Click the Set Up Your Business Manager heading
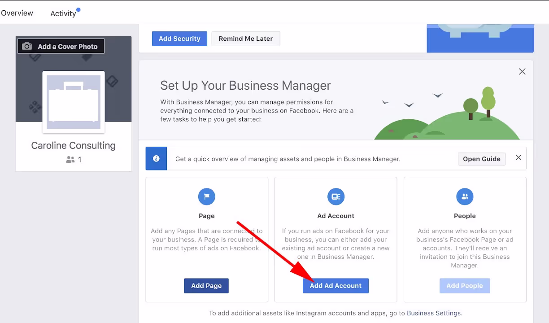 click(245, 85)
